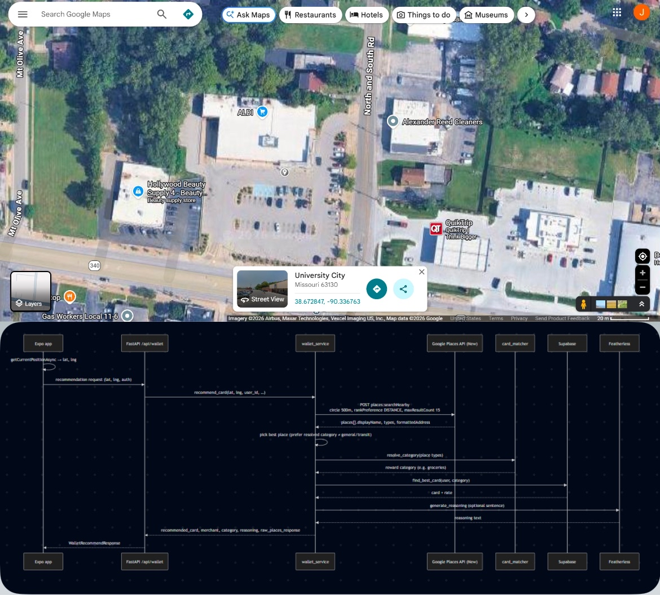Select top wallet_service diagram box
This screenshot has height=595, width=660.
315,343
